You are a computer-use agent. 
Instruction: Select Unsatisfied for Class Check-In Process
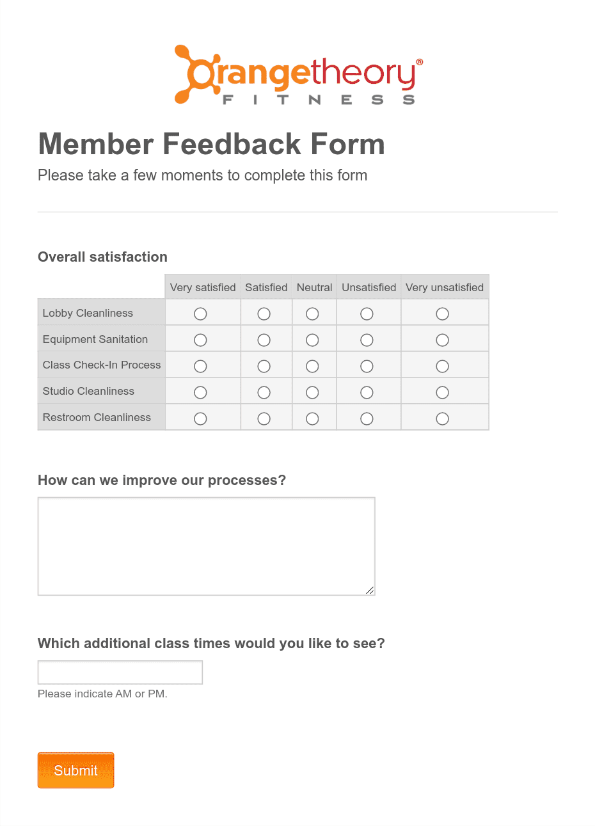click(x=367, y=365)
